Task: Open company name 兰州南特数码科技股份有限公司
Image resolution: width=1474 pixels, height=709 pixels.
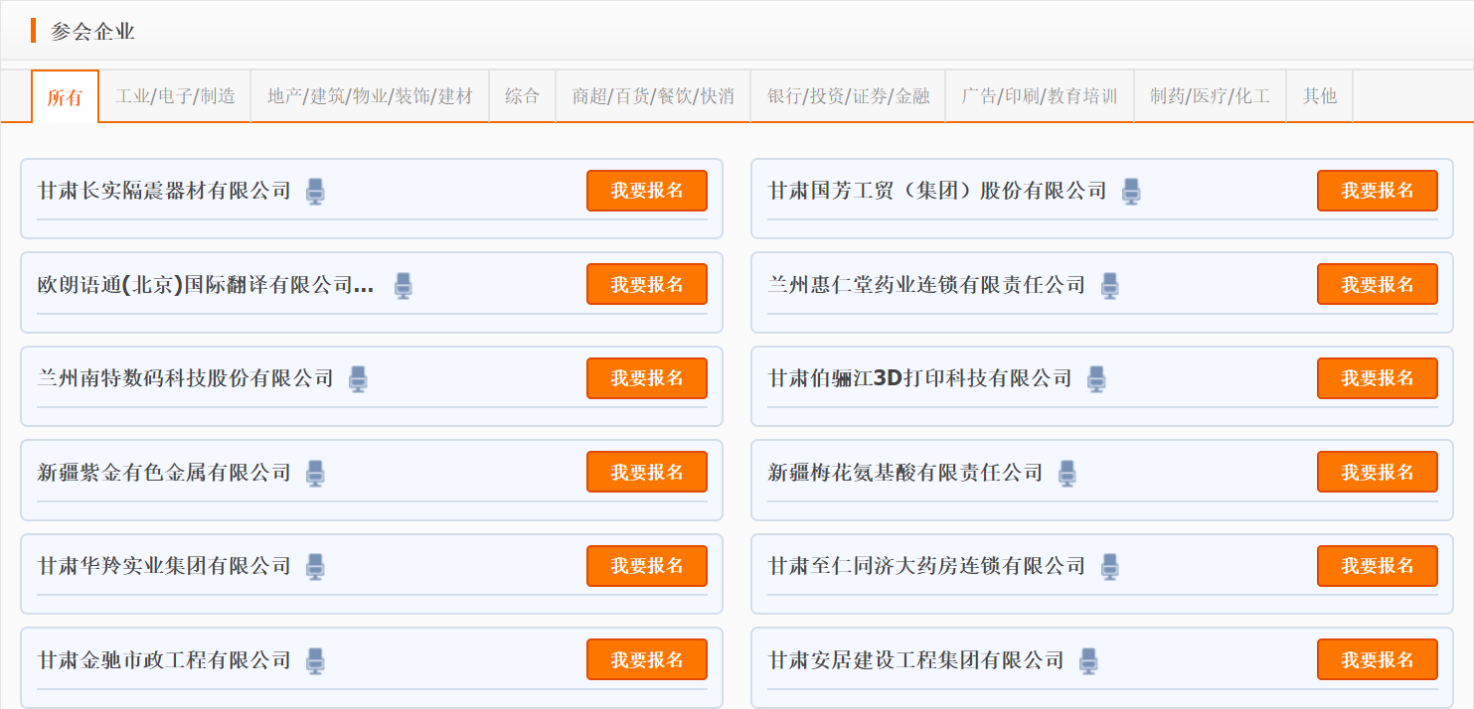Action: click(x=186, y=378)
